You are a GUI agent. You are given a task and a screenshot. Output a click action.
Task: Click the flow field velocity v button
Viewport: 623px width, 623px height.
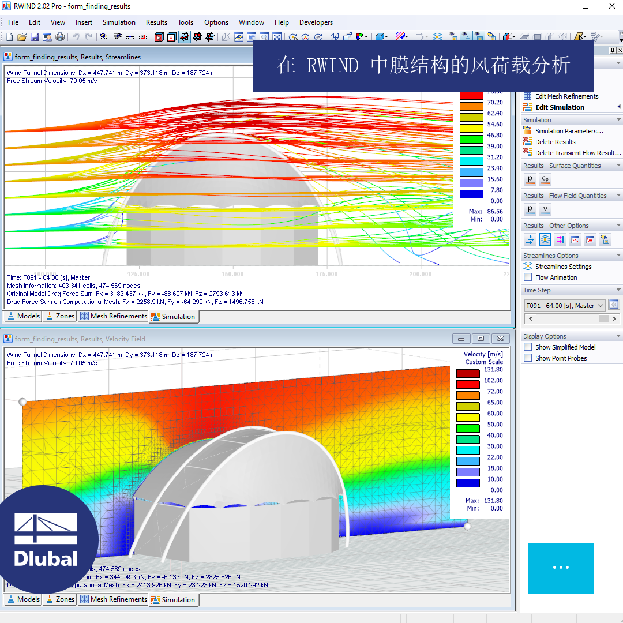click(x=545, y=209)
